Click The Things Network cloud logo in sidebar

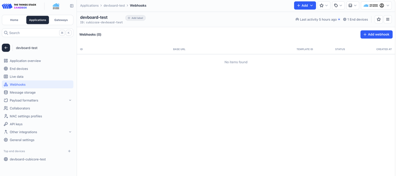pos(56,6)
